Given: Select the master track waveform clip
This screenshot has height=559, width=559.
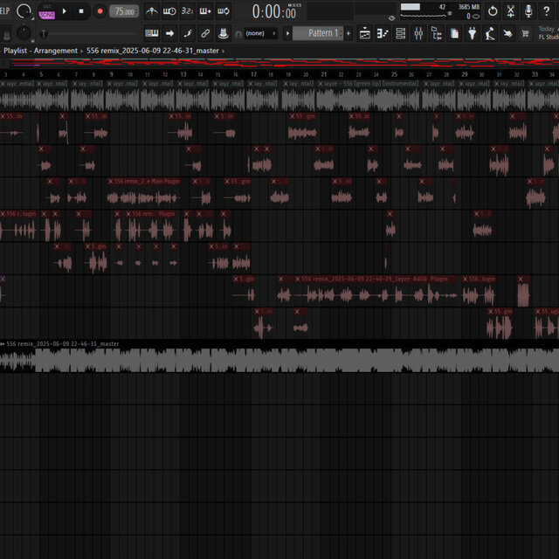Looking at the screenshot, I should coord(279,360).
